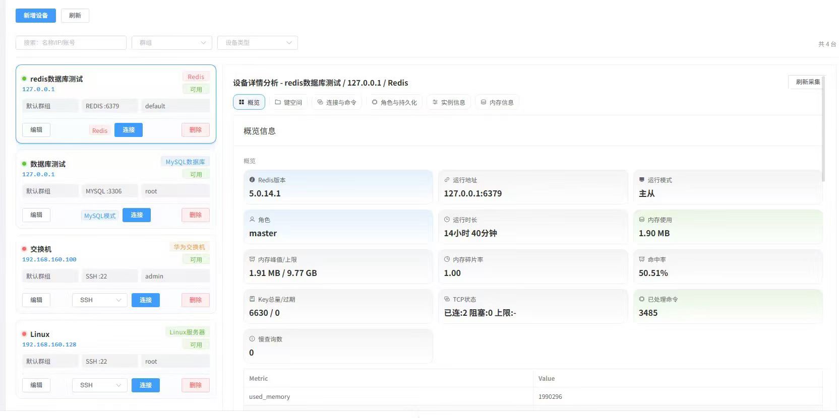Click the 192.168.160.100 IP address
The image size is (839, 418).
click(49, 259)
